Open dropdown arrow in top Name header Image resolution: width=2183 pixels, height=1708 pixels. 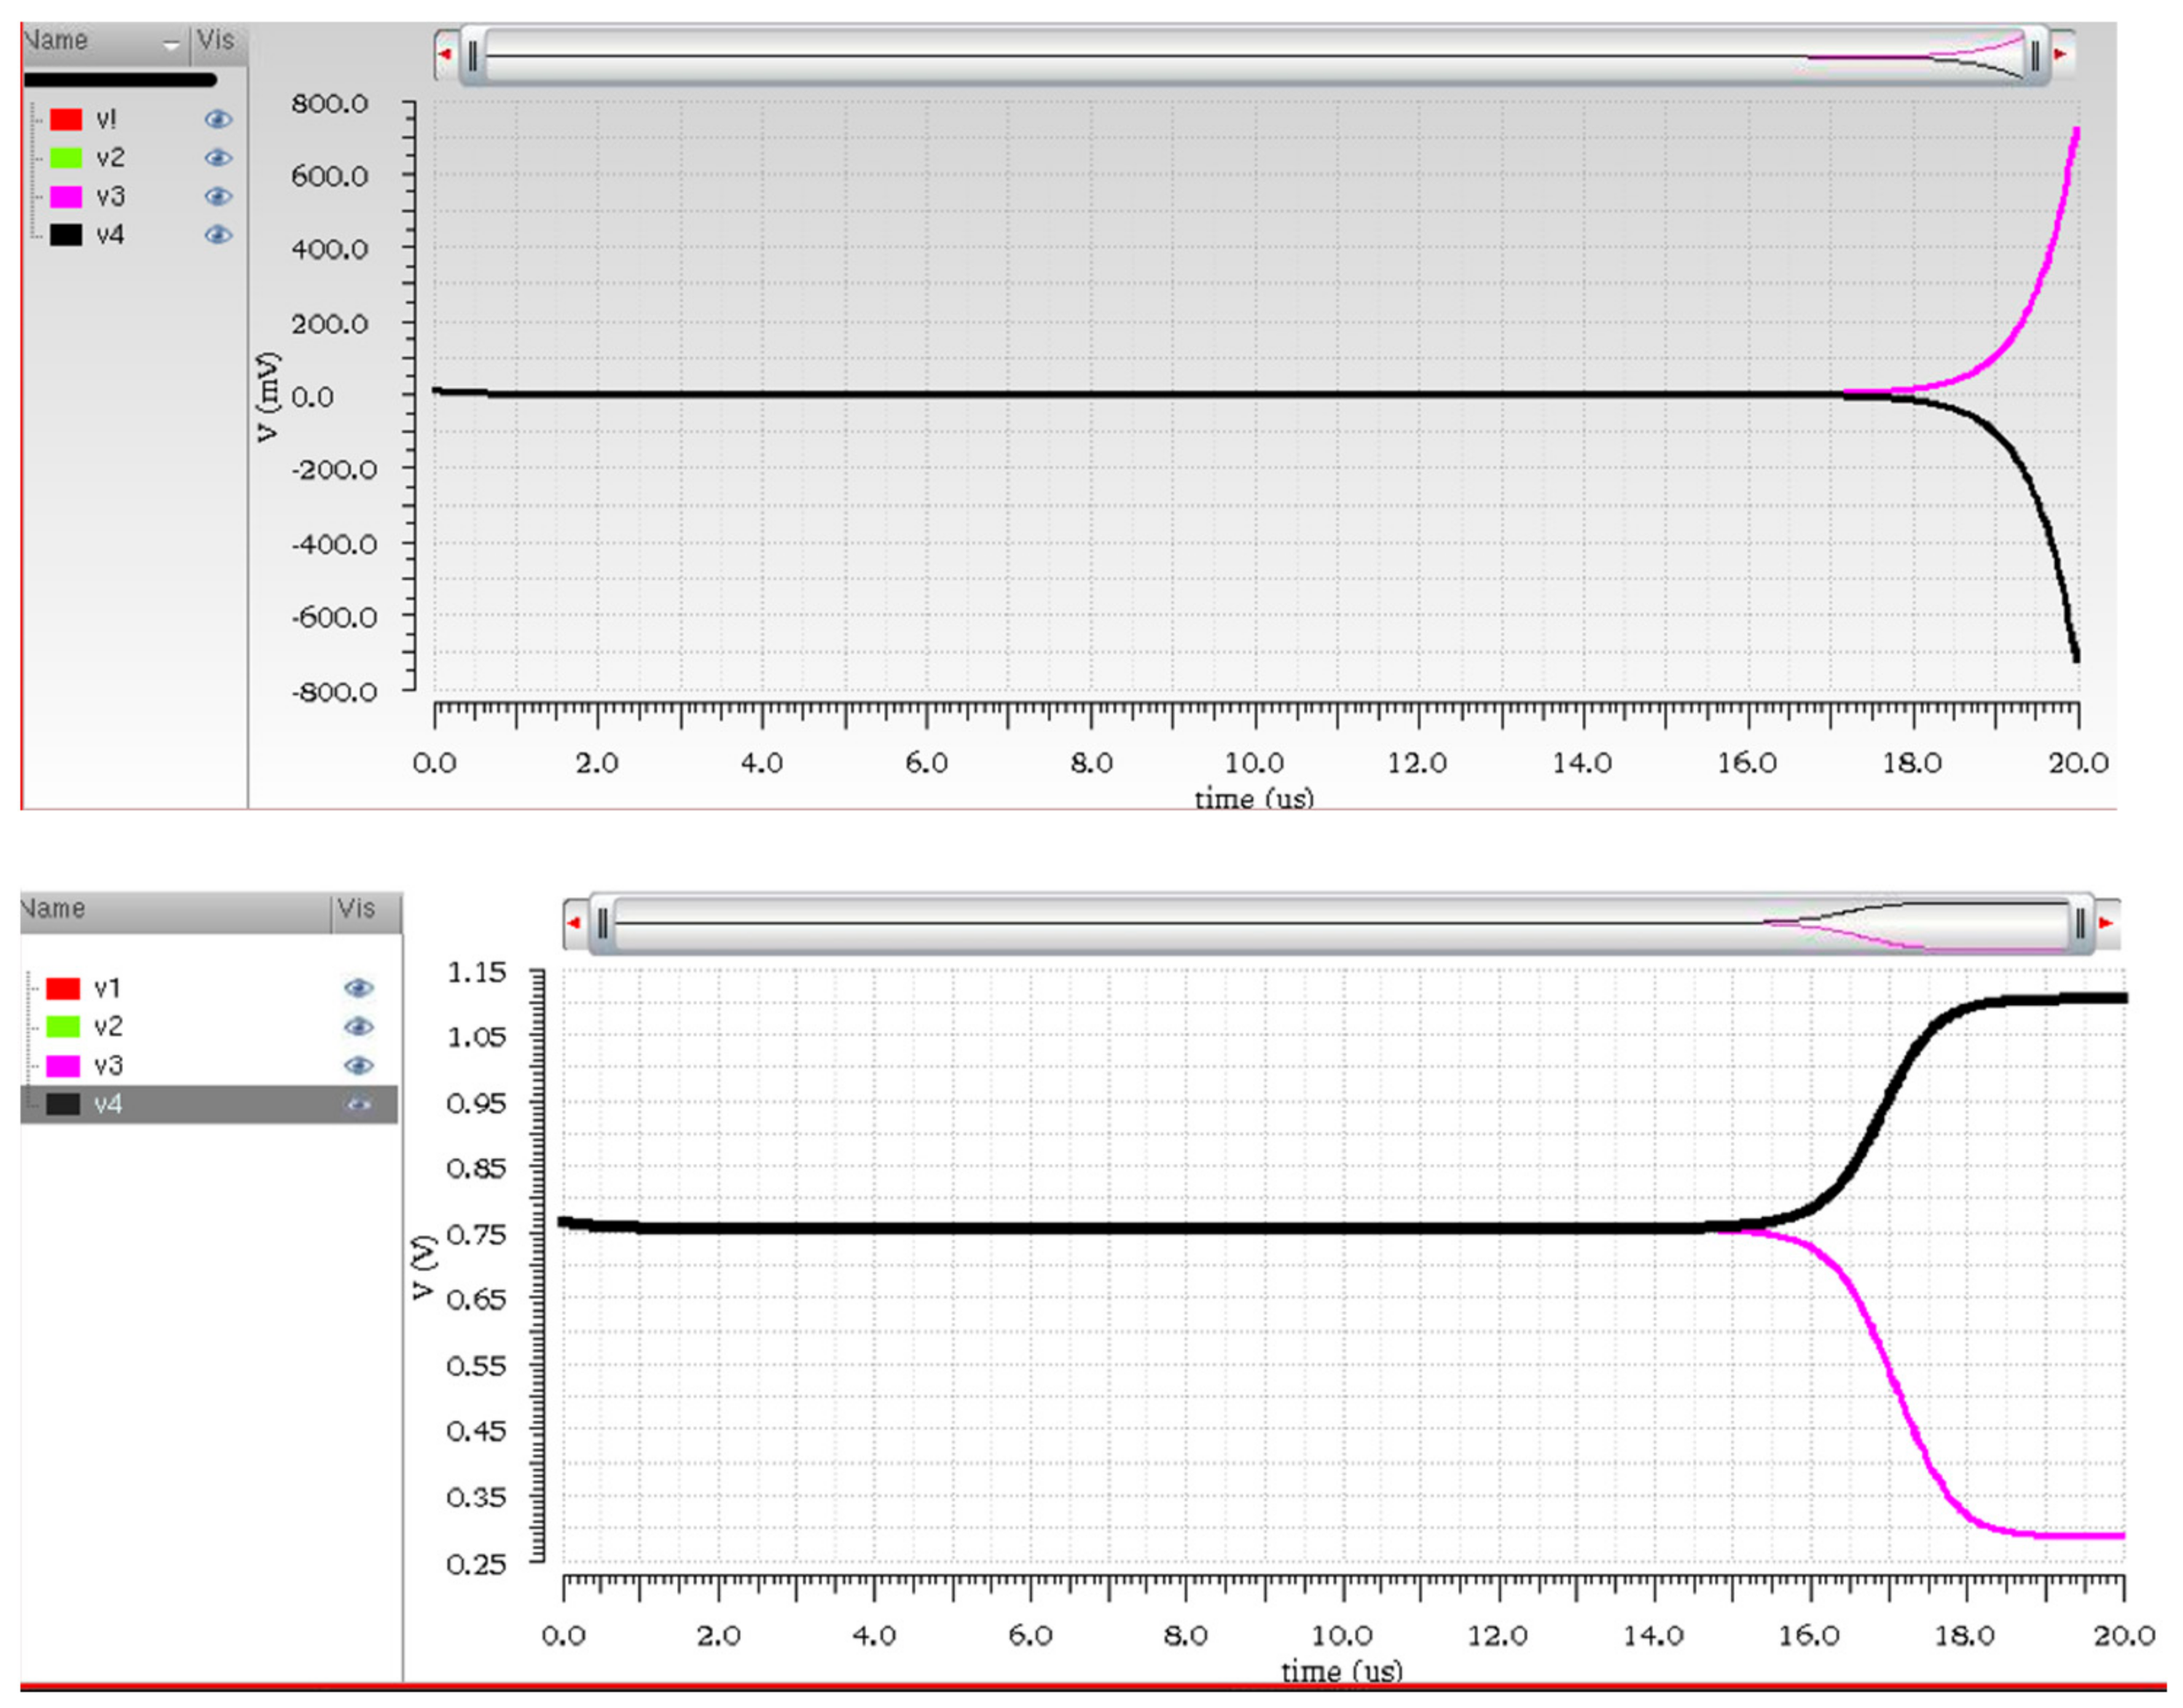pos(171,44)
